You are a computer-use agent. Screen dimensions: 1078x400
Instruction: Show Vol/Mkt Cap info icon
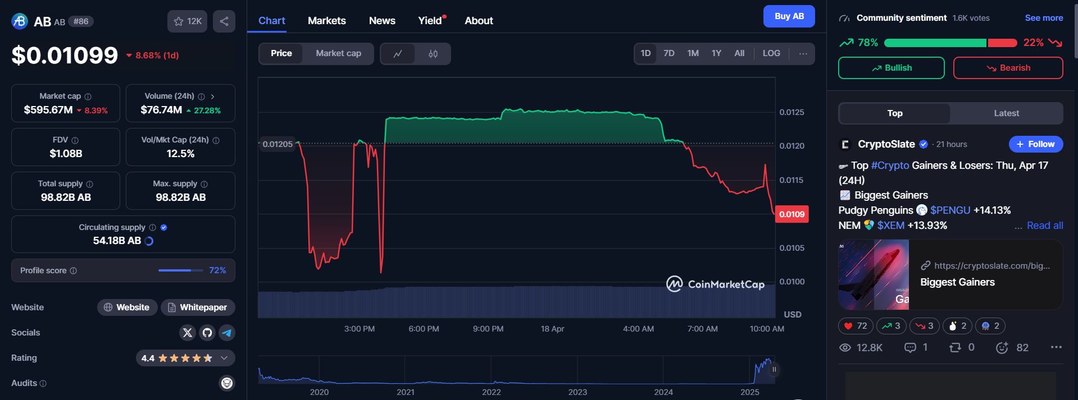coord(216,140)
